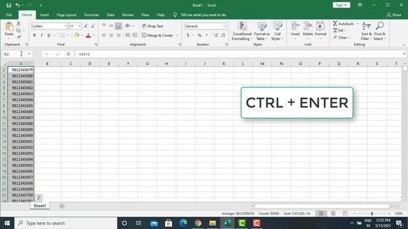The image size is (408, 229).
Task: Open the Fill dropdown
Action: coord(340,31)
